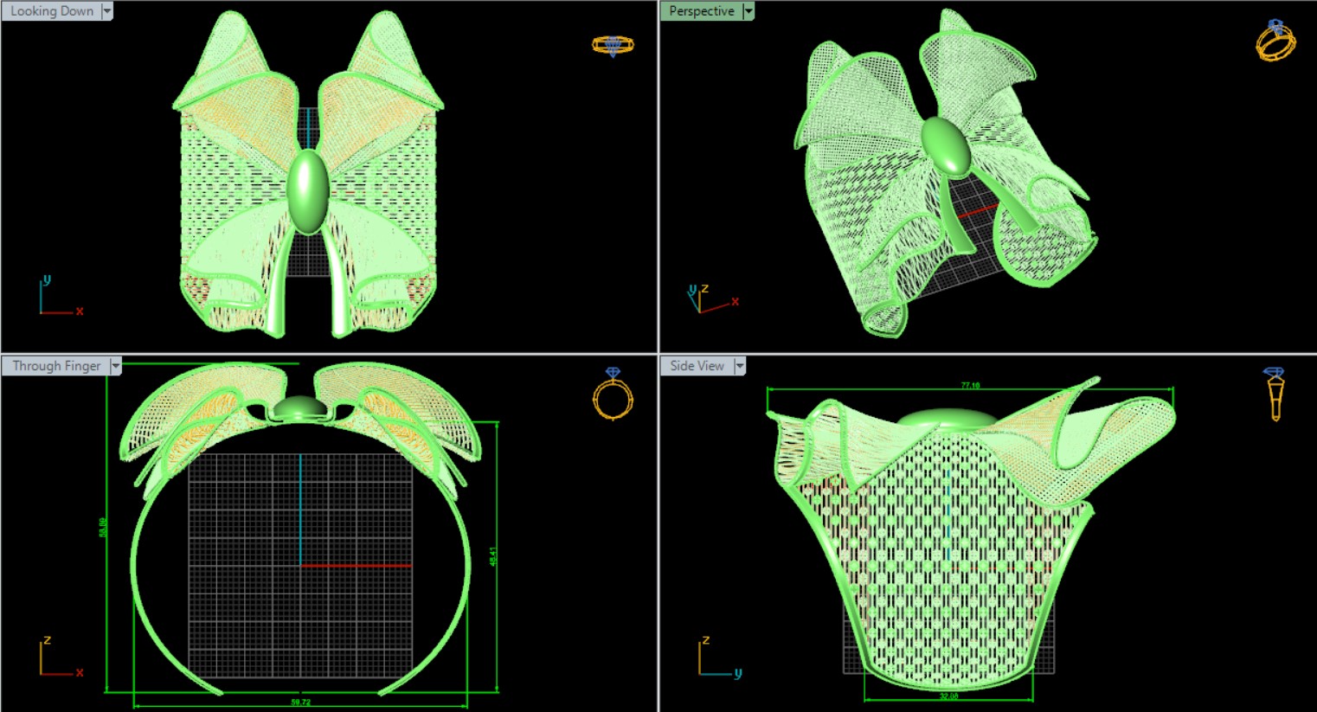The width and height of the screenshot is (1317, 712).
Task: Select the Side View viewport title
Action: 697,366
